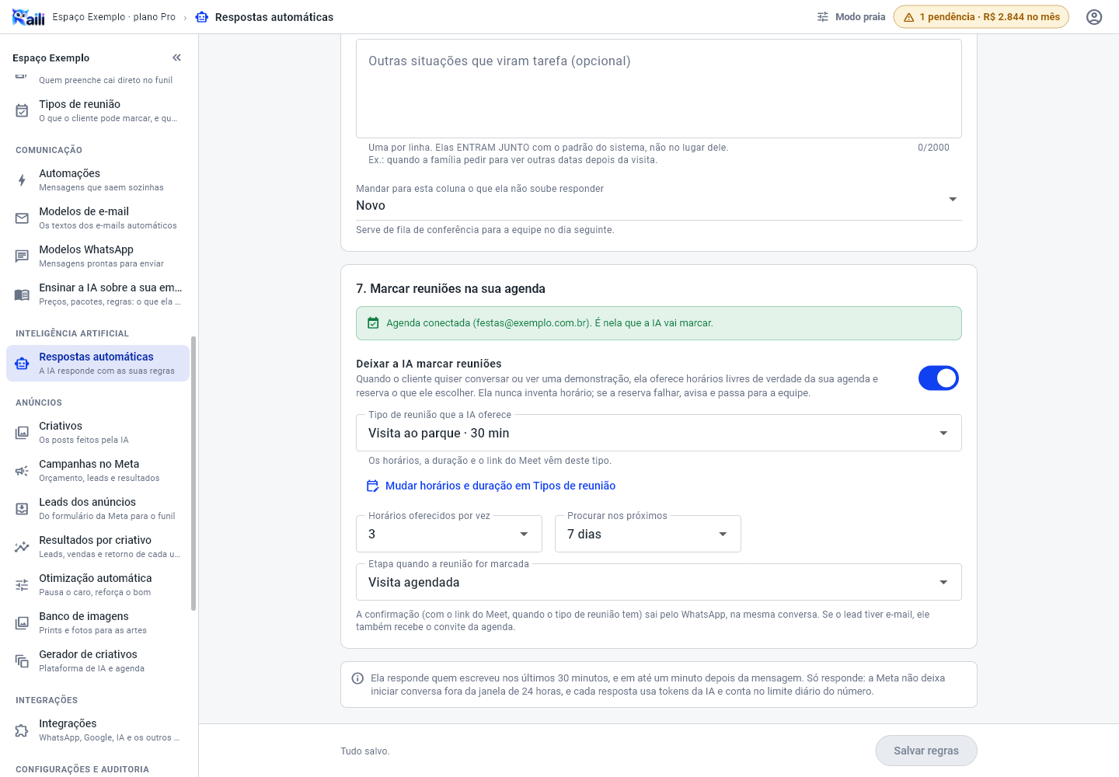This screenshot has width=1119, height=777.
Task: Click the Espaço Exemplo sidebar header
Action: (51, 57)
